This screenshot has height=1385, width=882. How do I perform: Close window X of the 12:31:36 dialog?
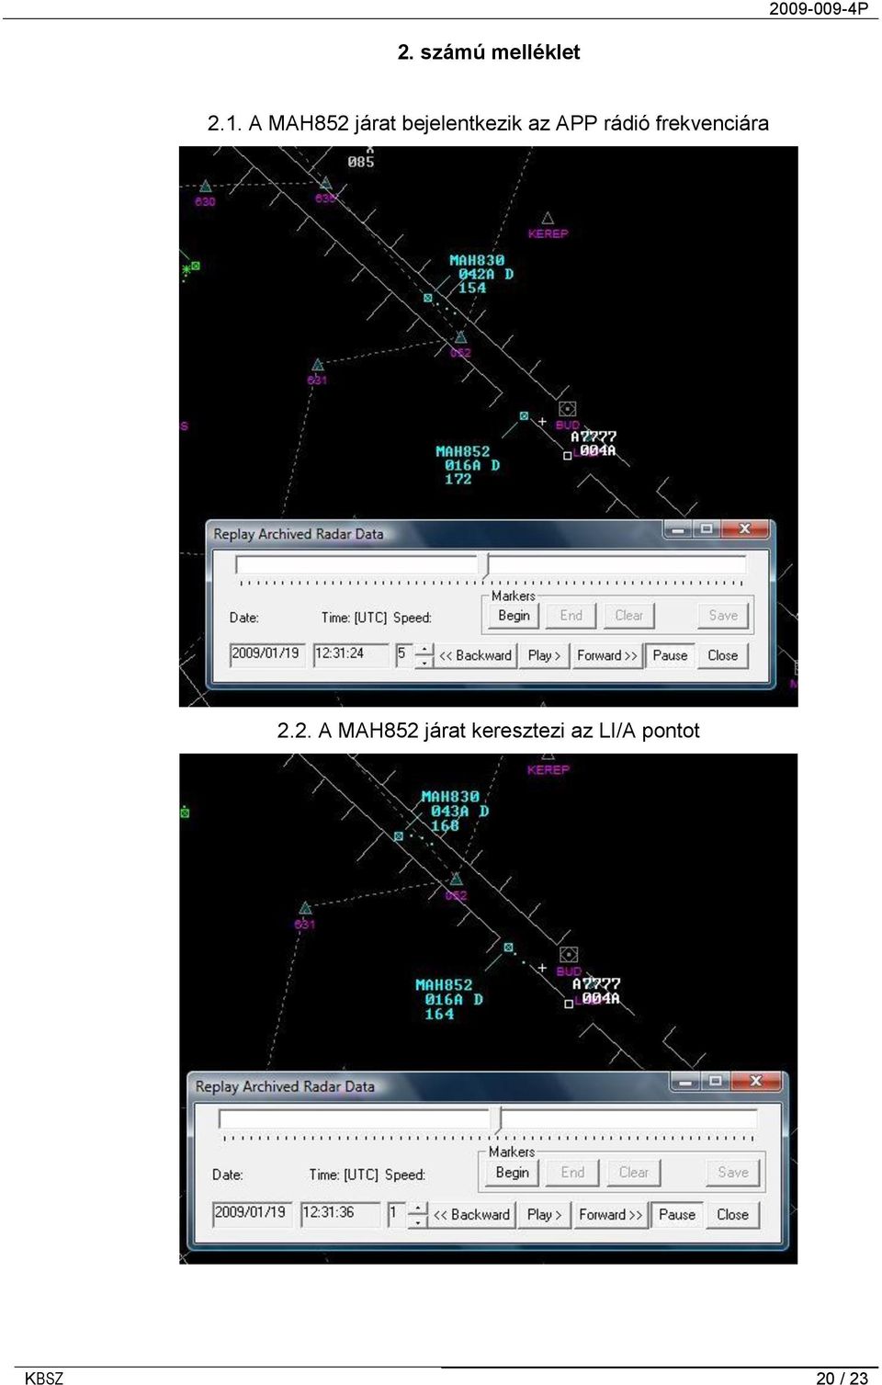tap(756, 1082)
